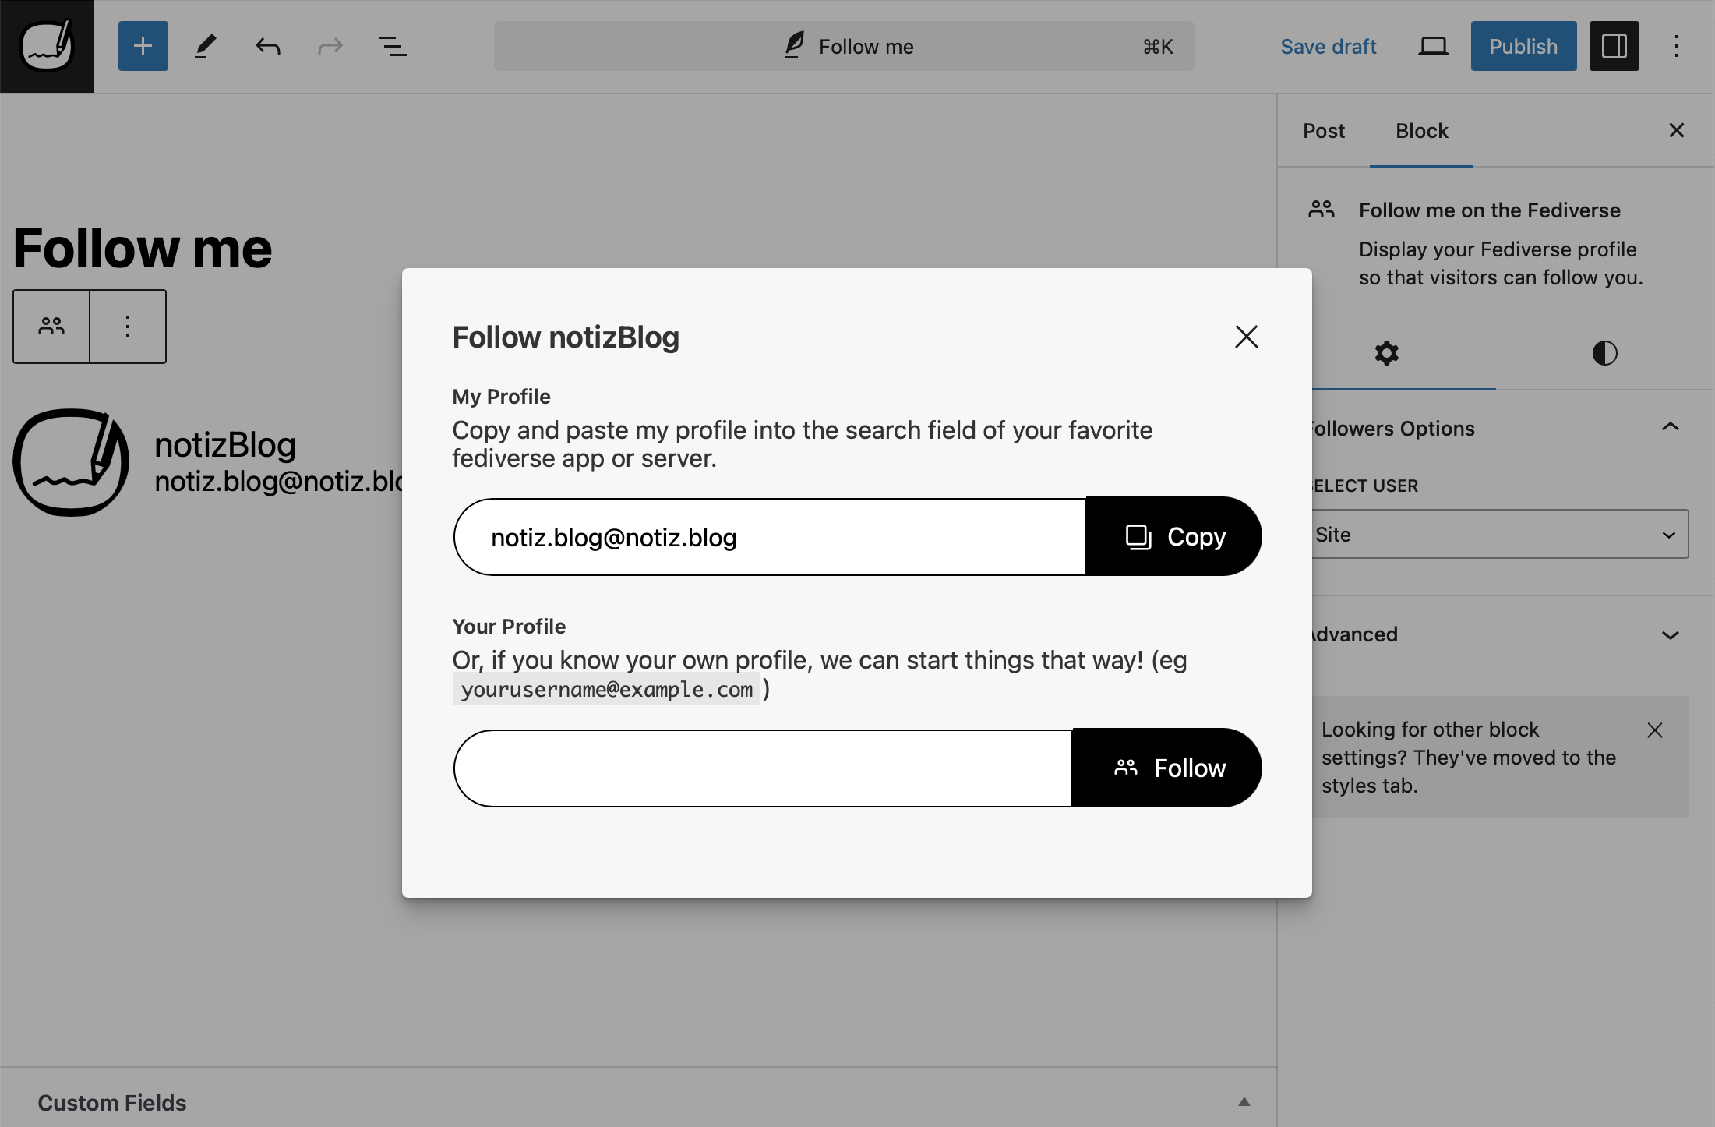Viewport: 1715px width, 1127px height.
Task: Switch to the Post tab
Action: coord(1324,131)
